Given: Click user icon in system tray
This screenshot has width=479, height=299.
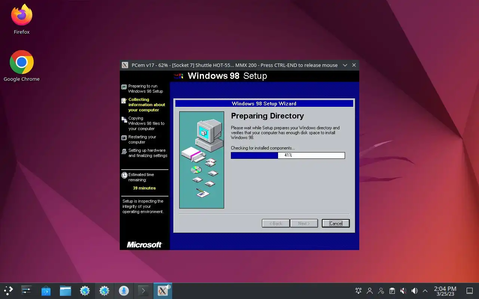Looking at the screenshot, I should click(x=370, y=291).
